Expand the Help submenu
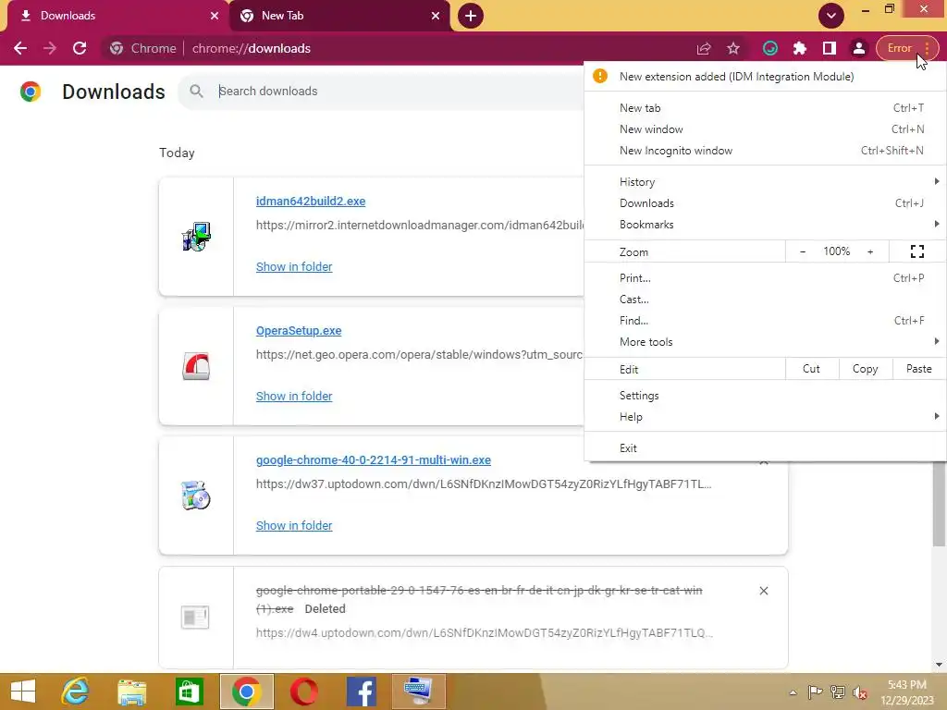This screenshot has width=947, height=710. [x=765, y=417]
